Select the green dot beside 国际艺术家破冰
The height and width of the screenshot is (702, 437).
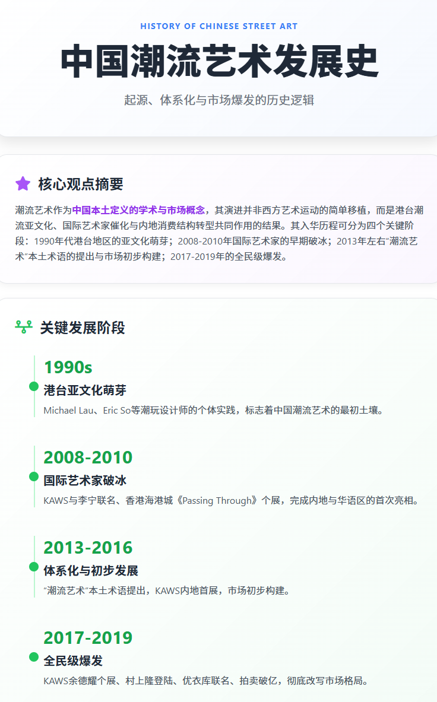pos(34,477)
